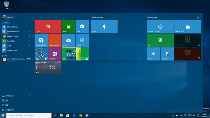The height and width of the screenshot is (118, 210).
Task: Open 設定 from the Start menu
Action: (7, 100)
